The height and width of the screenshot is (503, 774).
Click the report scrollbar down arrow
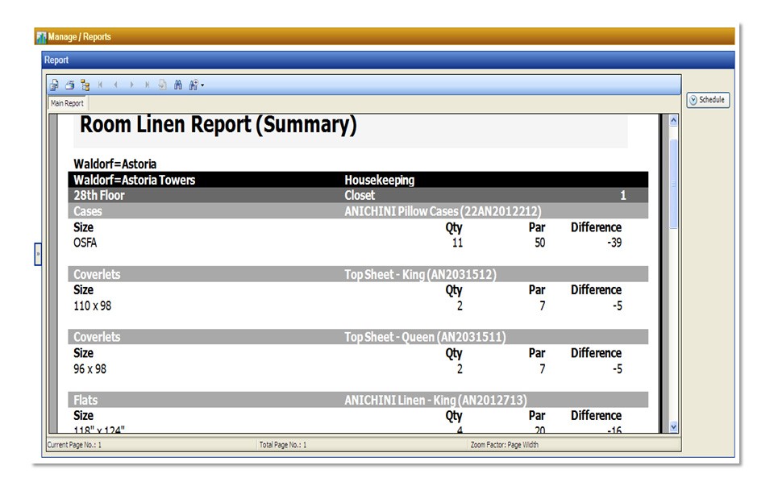tap(673, 427)
